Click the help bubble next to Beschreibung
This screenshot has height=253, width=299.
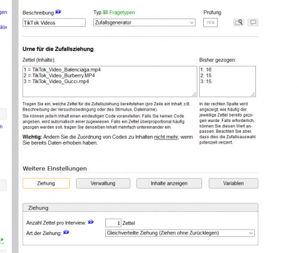58,12
